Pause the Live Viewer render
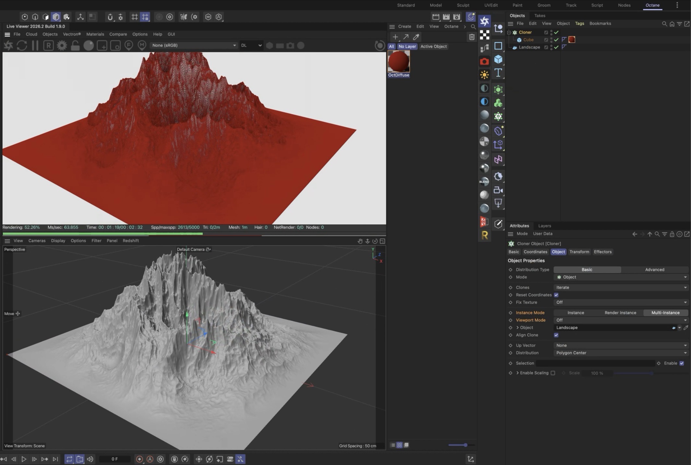The image size is (691, 465). (35, 45)
